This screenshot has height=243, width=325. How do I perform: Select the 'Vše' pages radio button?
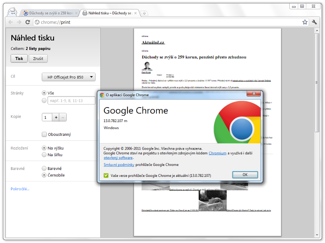tap(44, 93)
